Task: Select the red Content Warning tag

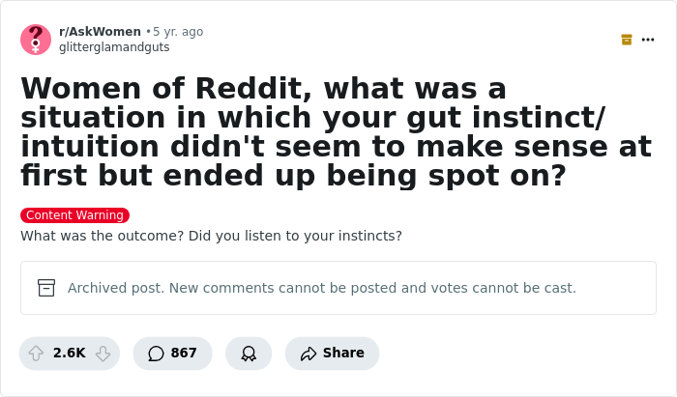Action: click(x=74, y=215)
